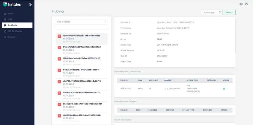
Task: Open the Drop Incidents dropdown
Action: 81,22
